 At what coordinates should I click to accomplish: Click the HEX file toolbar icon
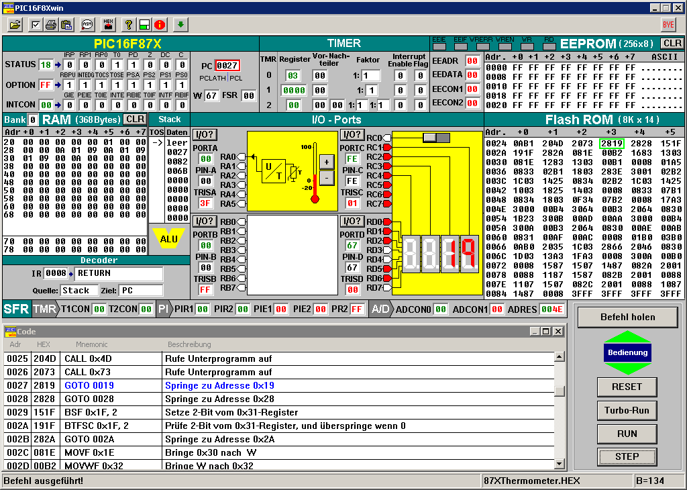(108, 25)
